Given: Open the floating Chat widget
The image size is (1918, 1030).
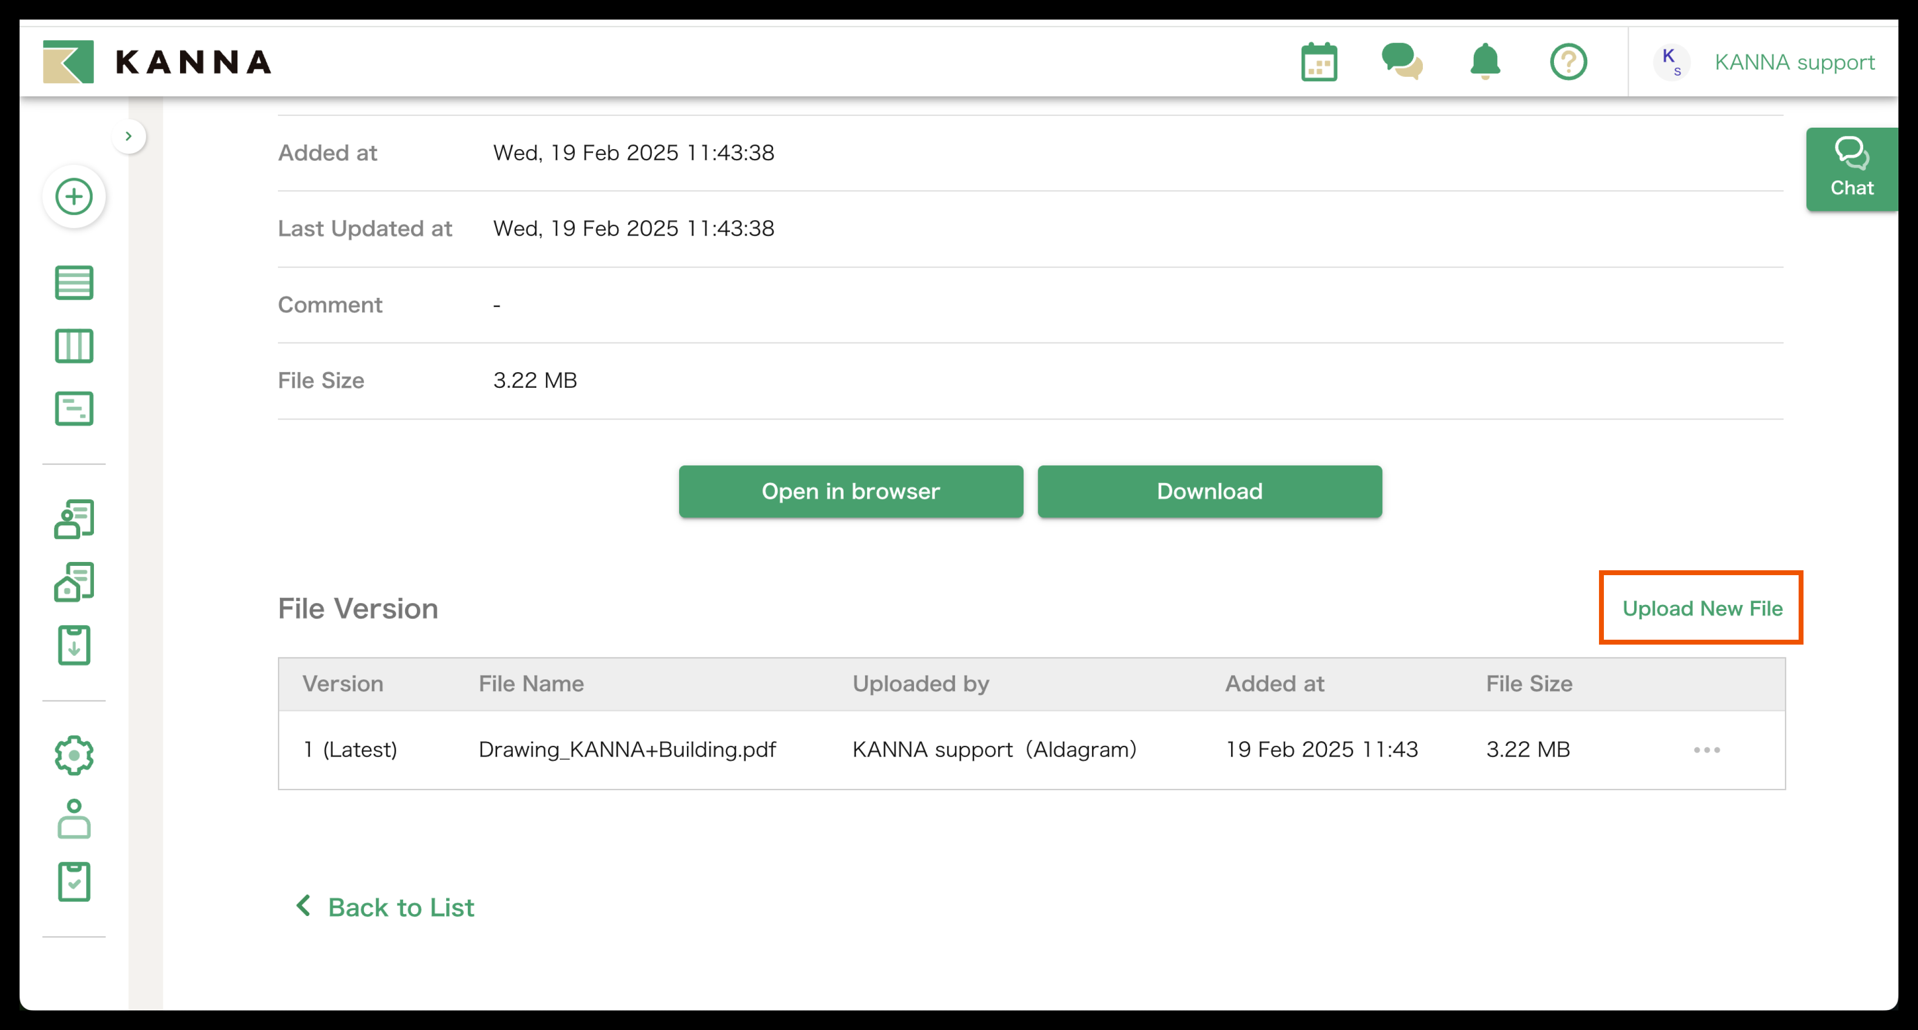Looking at the screenshot, I should tap(1851, 169).
